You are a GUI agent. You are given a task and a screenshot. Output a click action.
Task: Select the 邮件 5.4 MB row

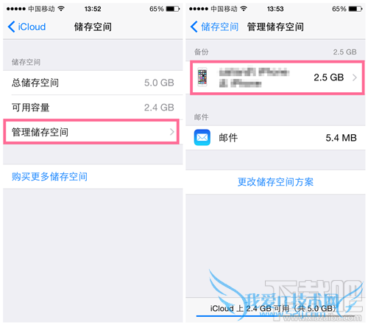[275, 138]
